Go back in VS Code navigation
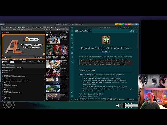Image resolution: width=167 pixels, height=125 pixels. [x=87, y=28]
